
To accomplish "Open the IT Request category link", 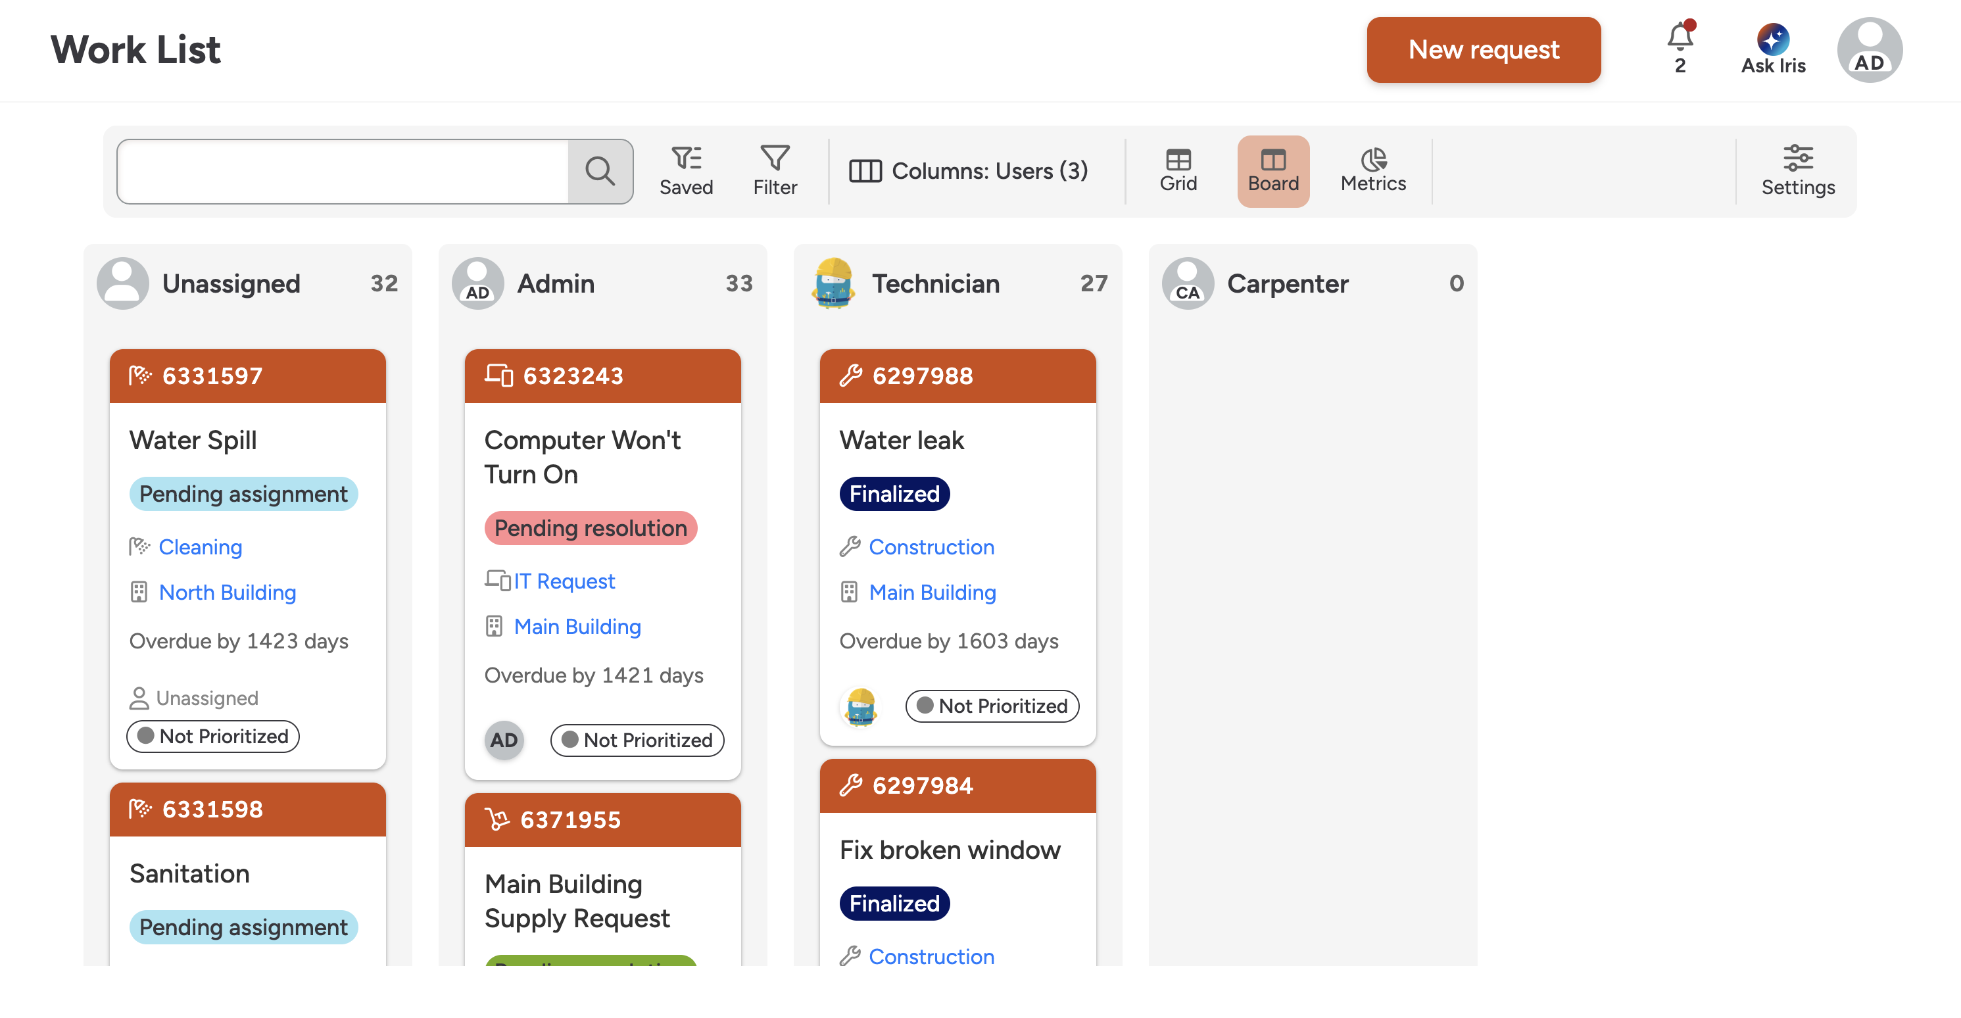I will (x=564, y=581).
